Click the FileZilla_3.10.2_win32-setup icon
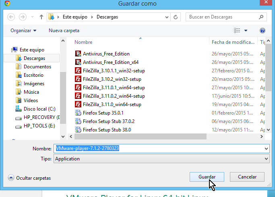The width and height of the screenshot is (275, 197). click(x=78, y=79)
